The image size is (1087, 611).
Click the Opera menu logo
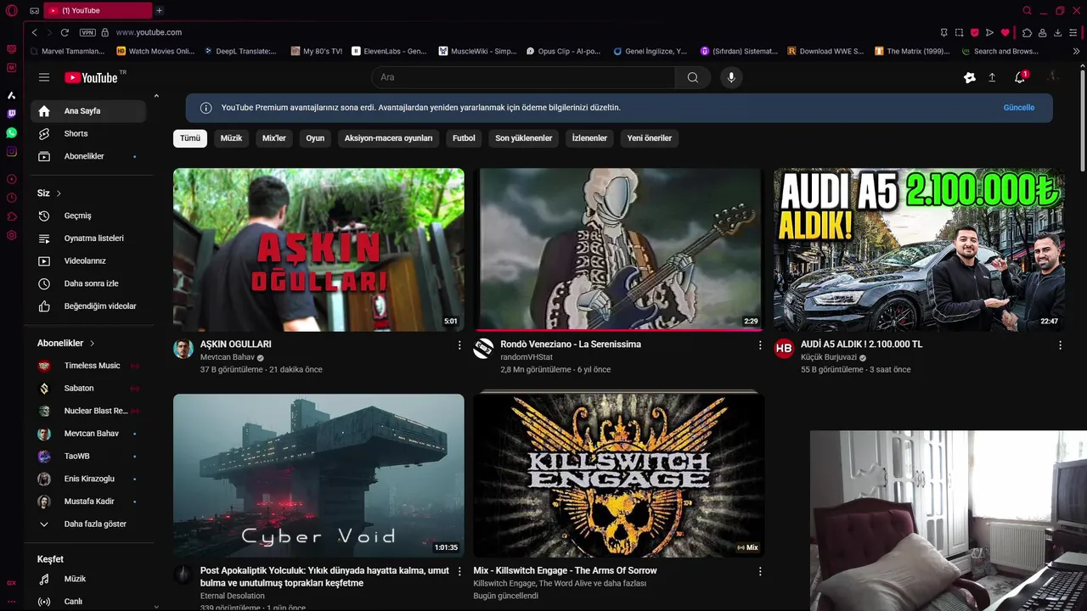[12, 10]
